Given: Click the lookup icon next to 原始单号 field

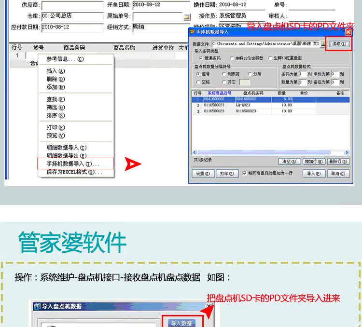Looking at the screenshot, I should (187, 16).
